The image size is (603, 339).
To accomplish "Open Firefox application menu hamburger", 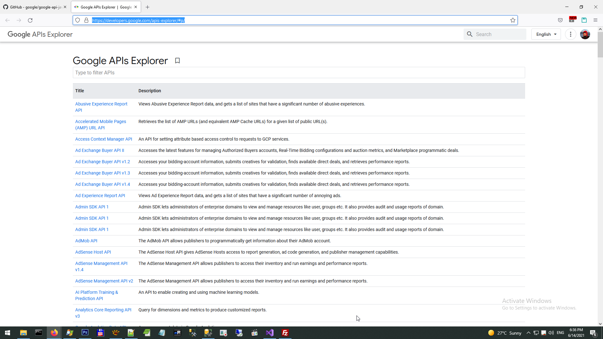I will pos(595,20).
